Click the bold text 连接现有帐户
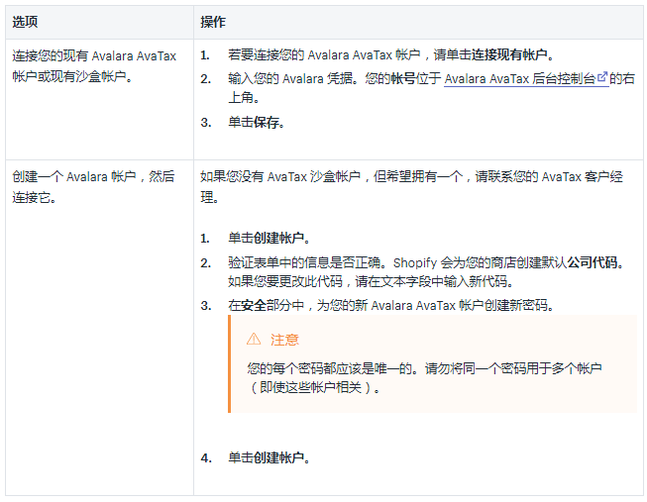Image resolution: width=647 pixels, height=502 pixels. click(x=509, y=54)
